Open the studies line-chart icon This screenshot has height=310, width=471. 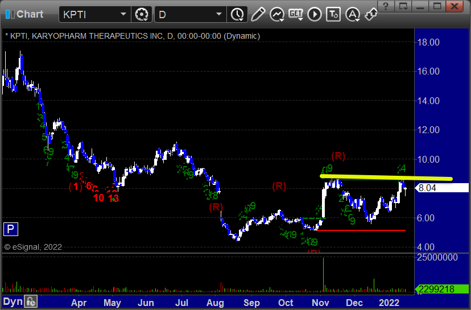[277, 14]
